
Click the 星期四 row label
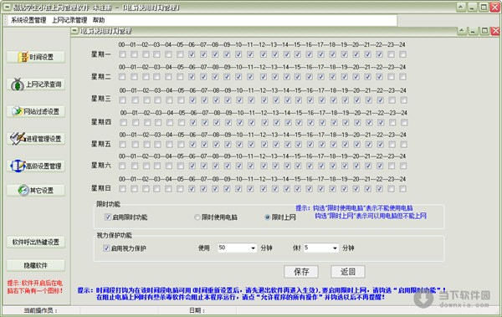click(101, 122)
